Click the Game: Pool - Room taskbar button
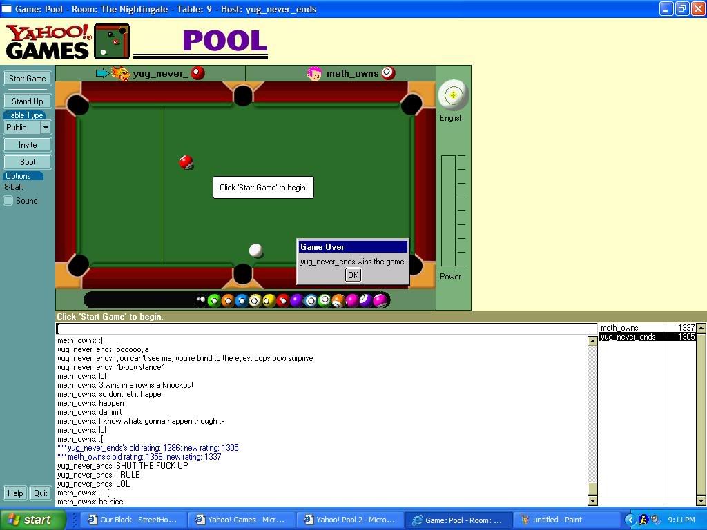This screenshot has width=707, height=530. click(458, 520)
